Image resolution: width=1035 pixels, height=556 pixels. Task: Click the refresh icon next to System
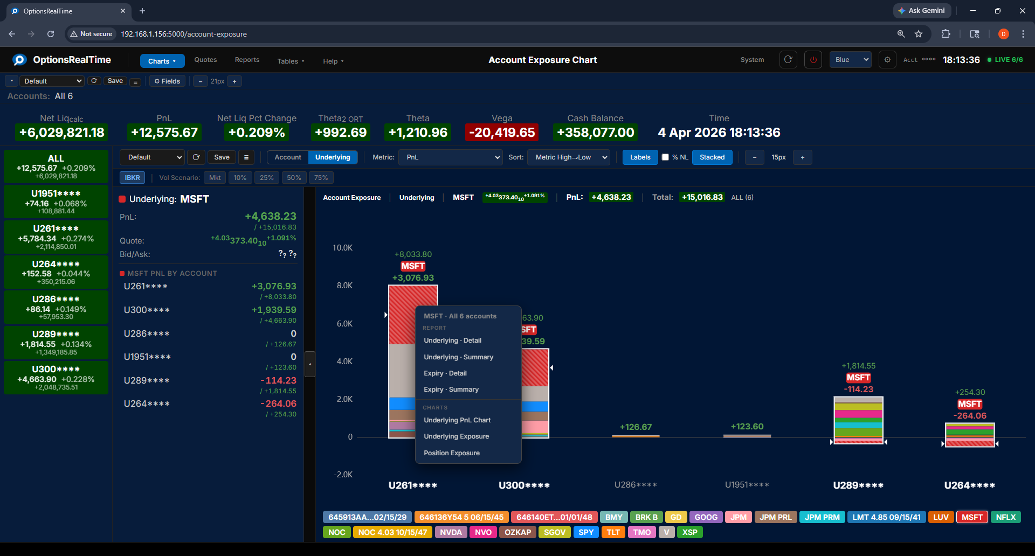click(x=788, y=60)
